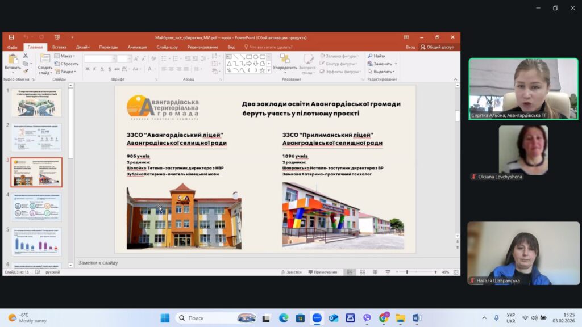The image size is (582, 327).
Task: Open the Выделить select dropdown
Action: click(383, 72)
